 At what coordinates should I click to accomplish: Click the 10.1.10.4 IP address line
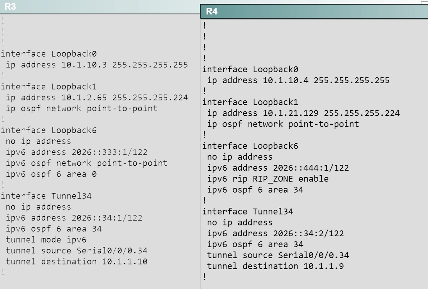(298, 80)
